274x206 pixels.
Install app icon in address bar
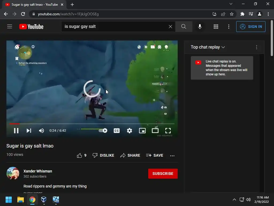tap(214, 14)
